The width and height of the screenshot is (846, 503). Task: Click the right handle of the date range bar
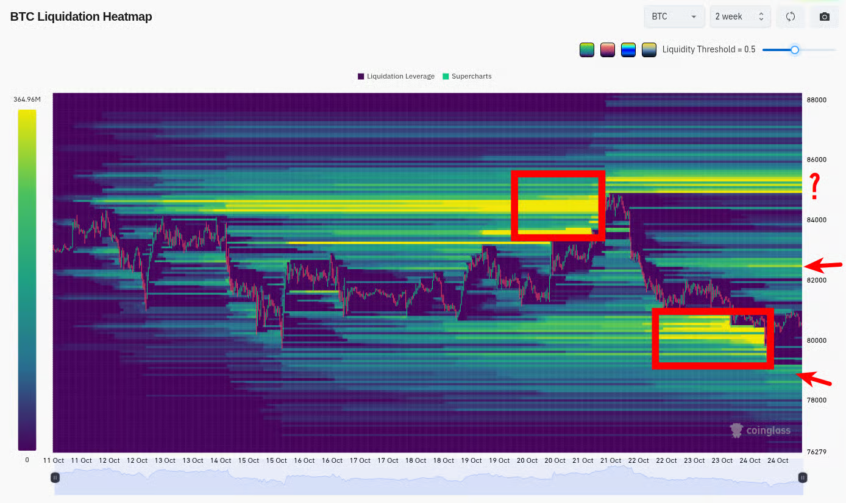coord(803,478)
